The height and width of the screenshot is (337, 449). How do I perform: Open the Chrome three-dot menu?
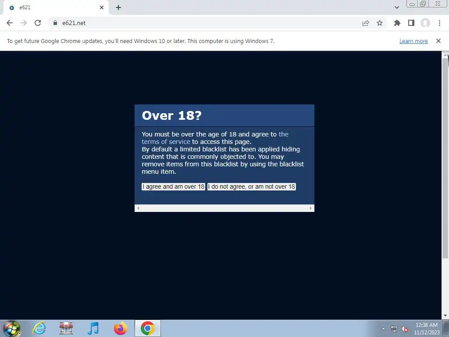click(439, 23)
